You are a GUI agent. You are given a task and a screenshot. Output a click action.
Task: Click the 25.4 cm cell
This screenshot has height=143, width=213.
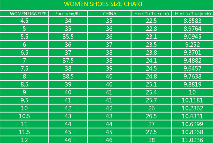click(x=151, y=92)
